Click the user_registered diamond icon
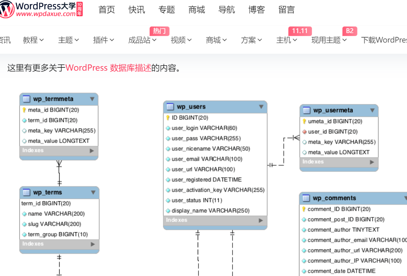The image size is (407, 276). [168, 180]
